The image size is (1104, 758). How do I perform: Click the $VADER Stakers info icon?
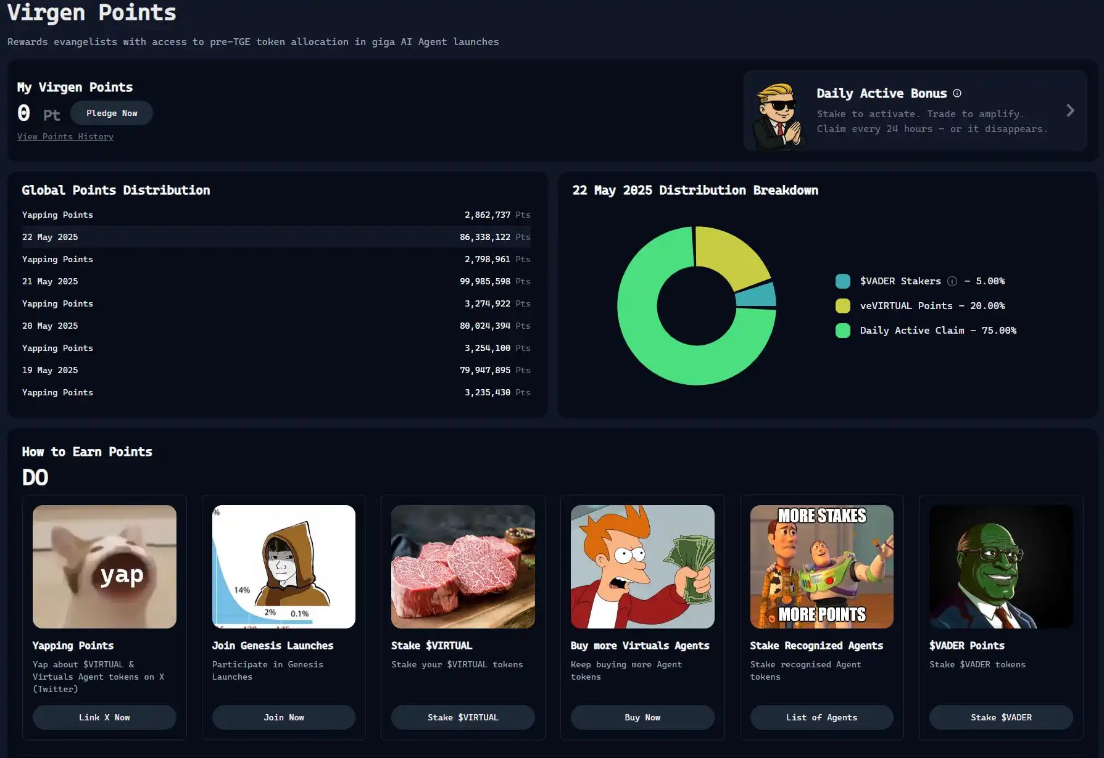click(x=952, y=281)
